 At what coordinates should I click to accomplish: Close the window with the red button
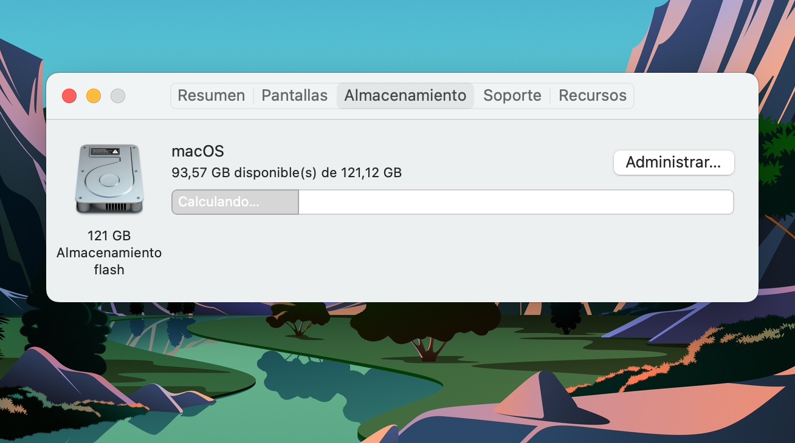pos(69,96)
